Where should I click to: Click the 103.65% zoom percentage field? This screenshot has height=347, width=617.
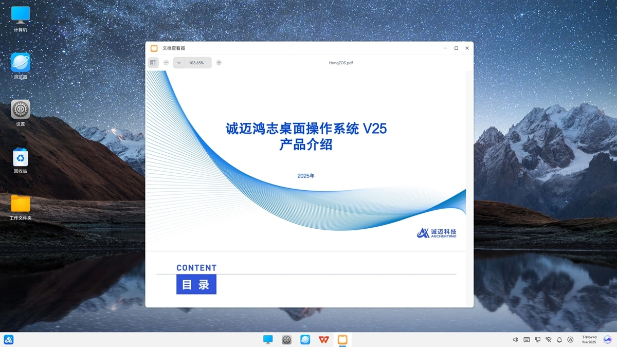(197, 63)
